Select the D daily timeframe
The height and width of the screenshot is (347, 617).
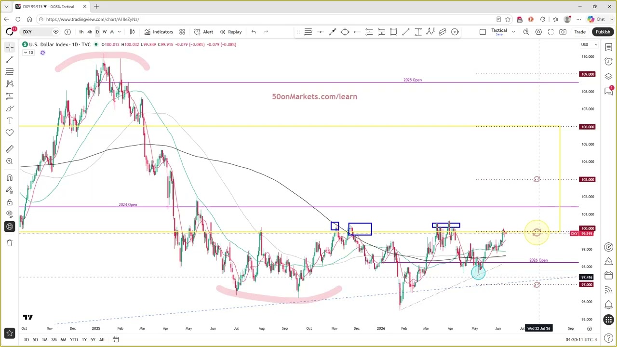point(97,32)
